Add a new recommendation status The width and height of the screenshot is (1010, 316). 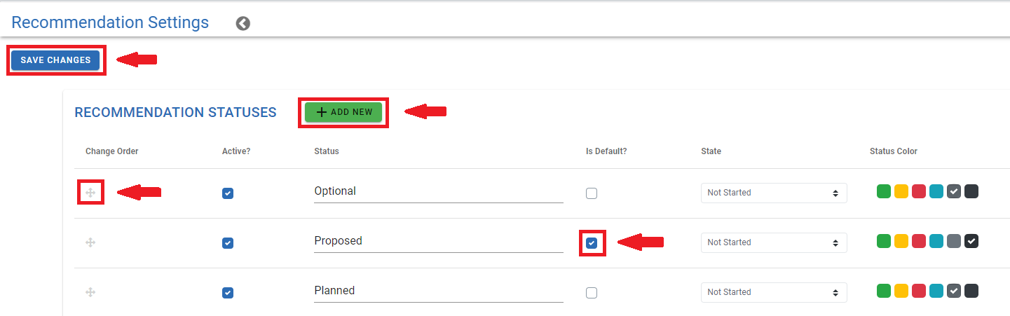pyautogui.click(x=343, y=112)
